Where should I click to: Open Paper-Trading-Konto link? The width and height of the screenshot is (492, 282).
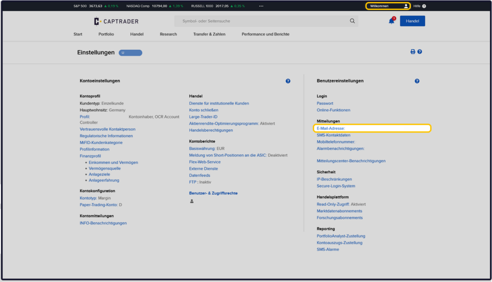coord(98,205)
